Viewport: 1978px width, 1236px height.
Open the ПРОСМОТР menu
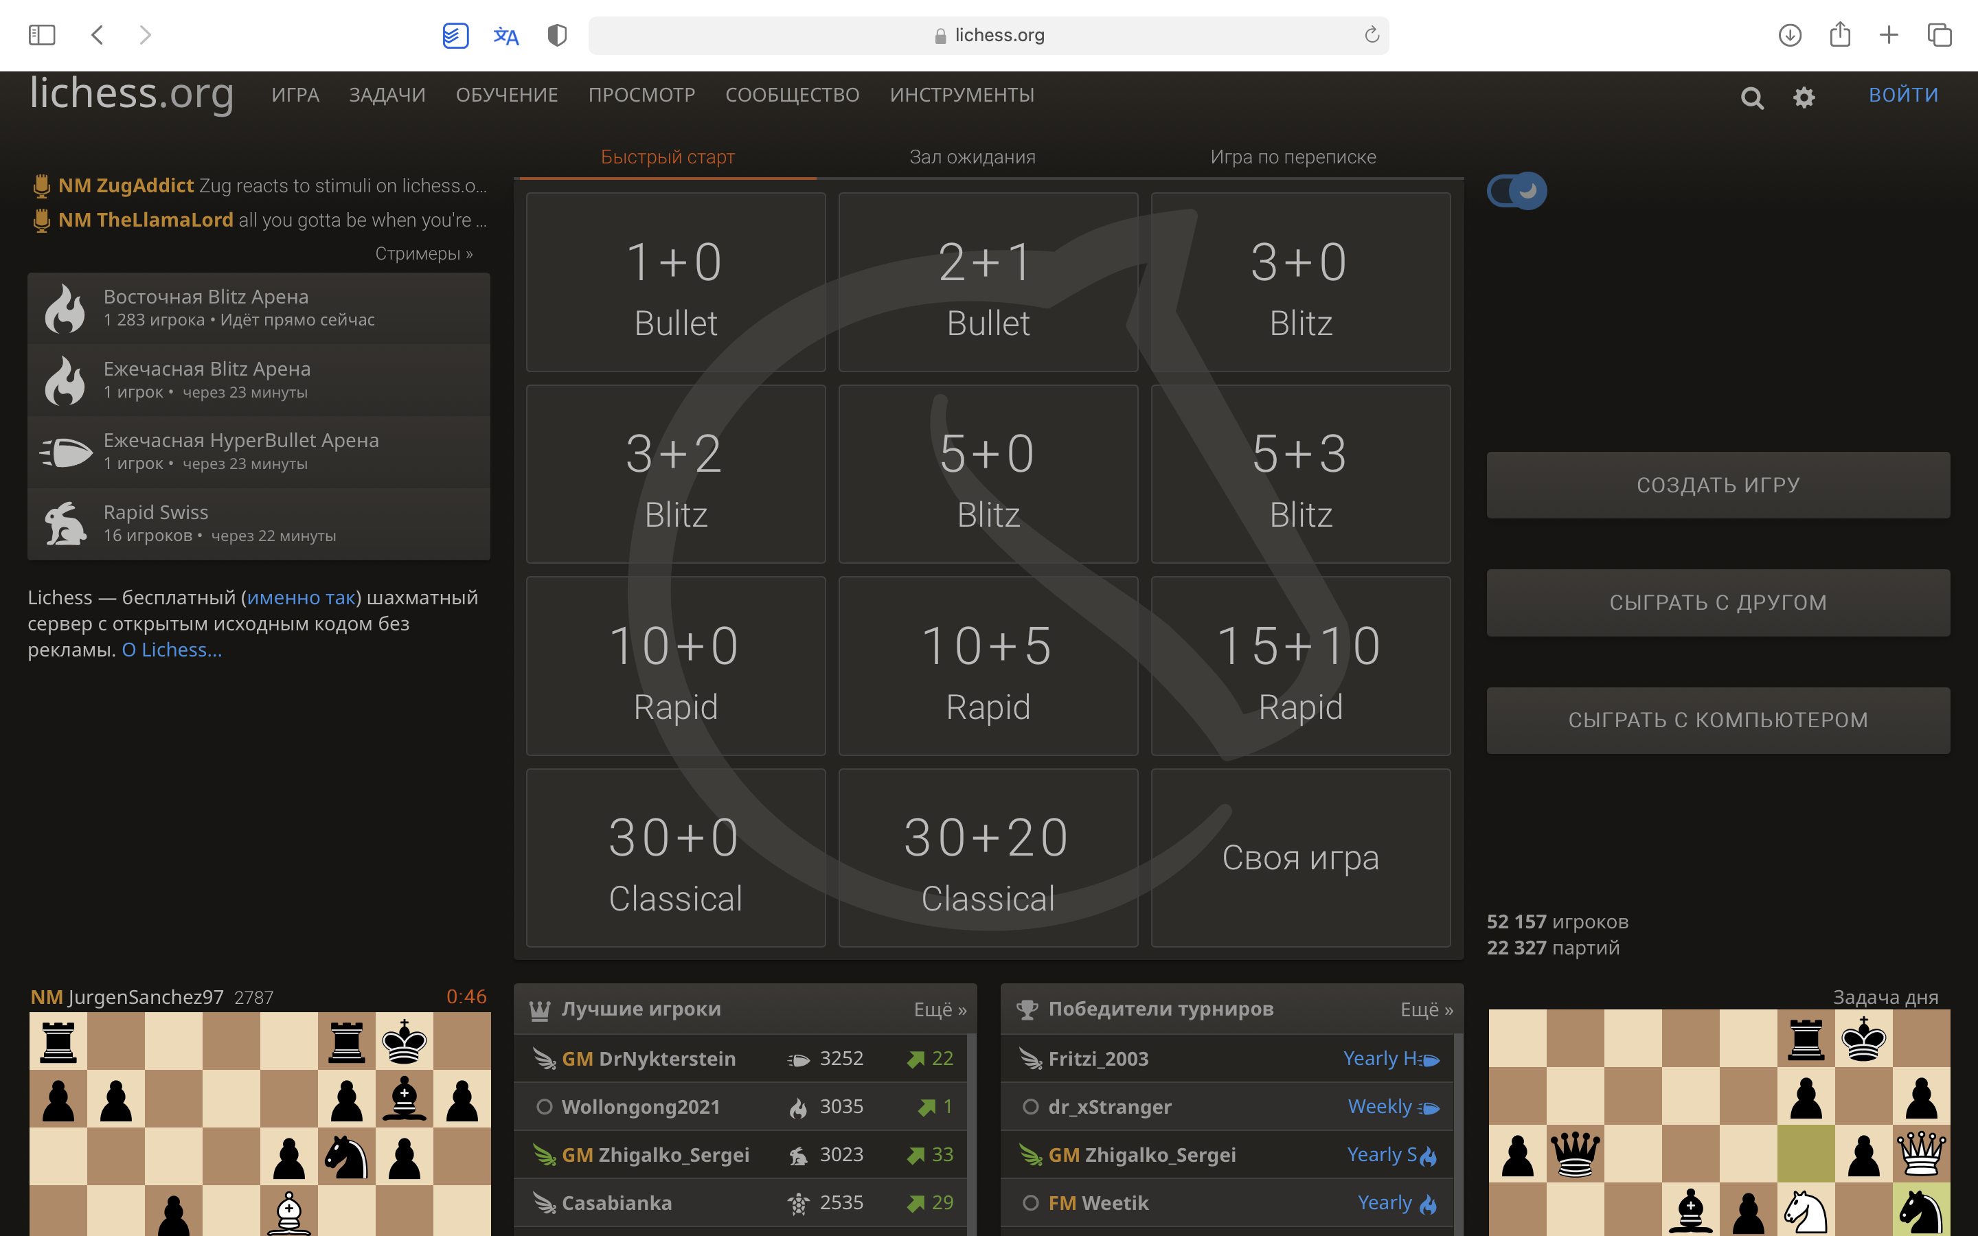641,95
